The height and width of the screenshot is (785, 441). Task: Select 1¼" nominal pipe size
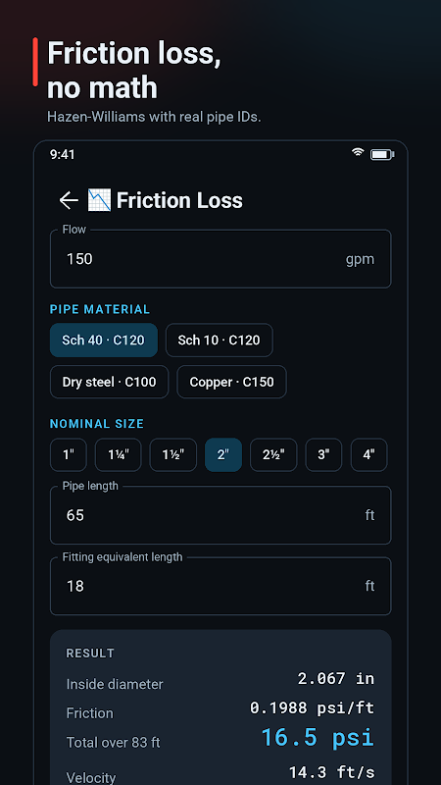tap(119, 454)
